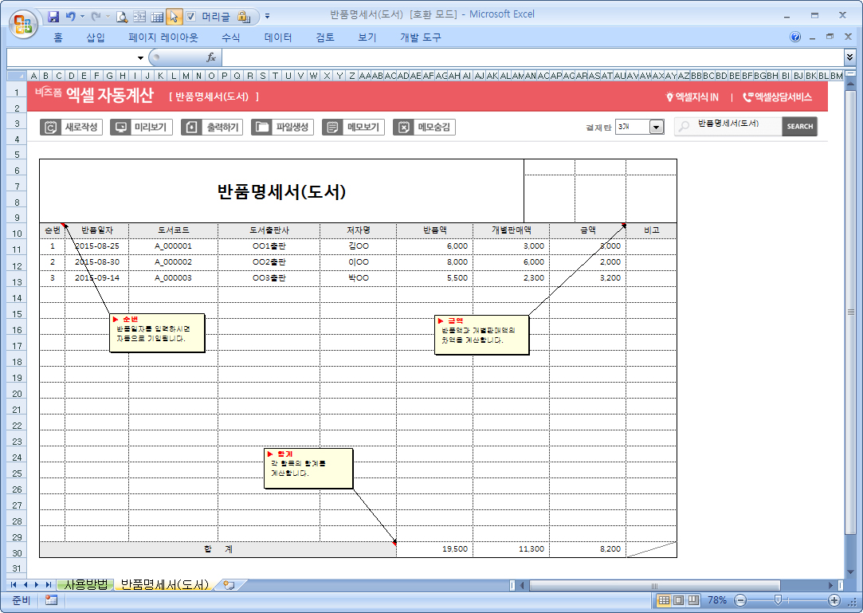
Task: Toggle the 머리글 checkbox
Action: (191, 17)
